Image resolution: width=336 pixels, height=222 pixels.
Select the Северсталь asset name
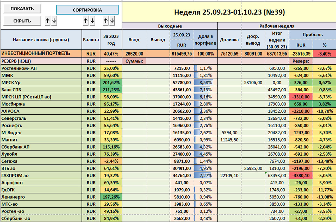(41, 118)
